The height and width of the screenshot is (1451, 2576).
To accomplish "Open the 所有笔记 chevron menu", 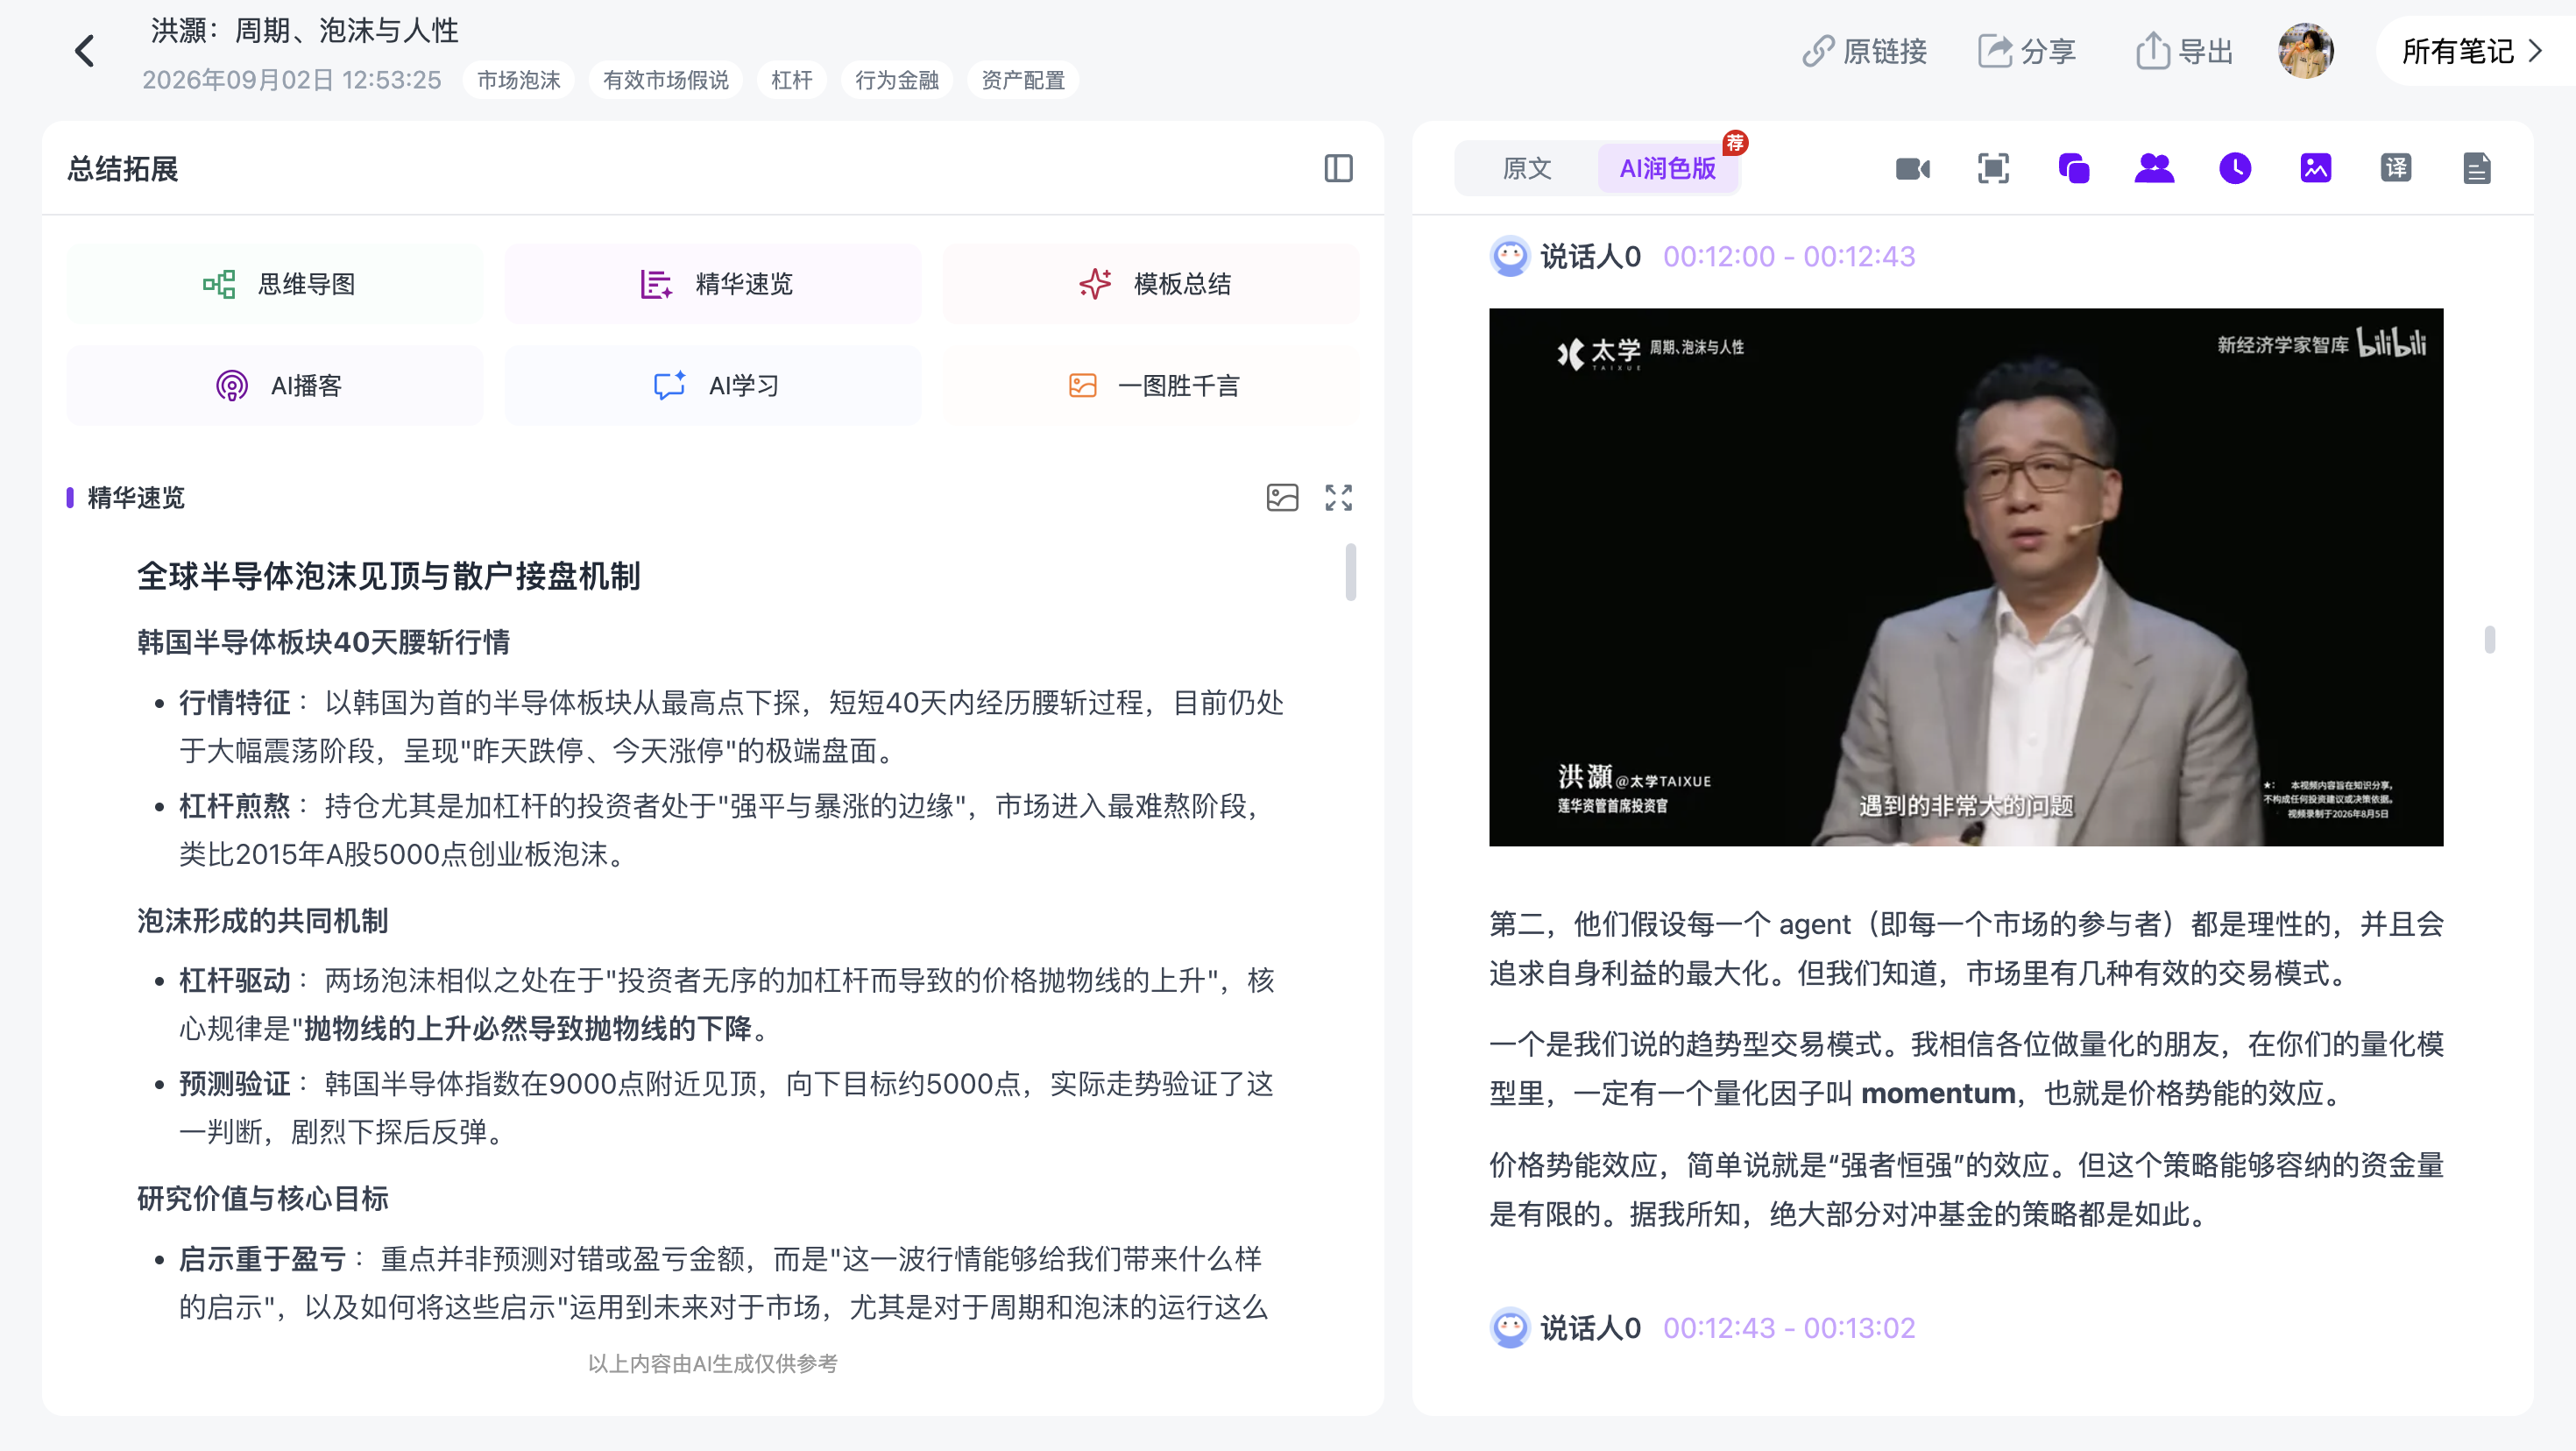I will click(x=2470, y=51).
